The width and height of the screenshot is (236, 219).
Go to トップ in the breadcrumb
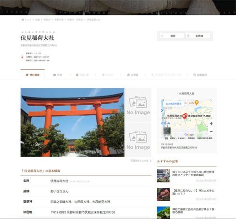pos(26,20)
